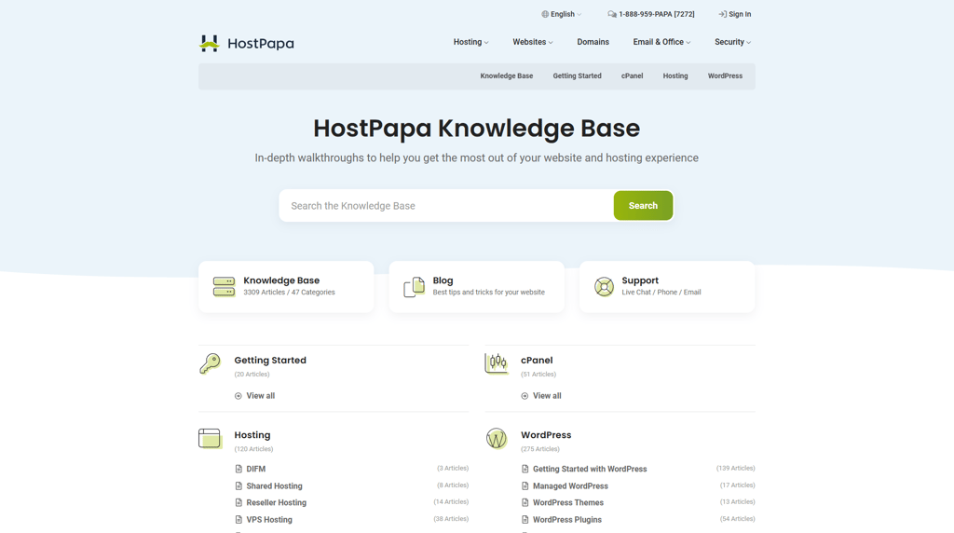Select cPanel in the sub navigation
954x533 pixels.
point(633,76)
